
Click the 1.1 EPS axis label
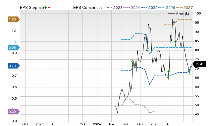pos(14,31)
